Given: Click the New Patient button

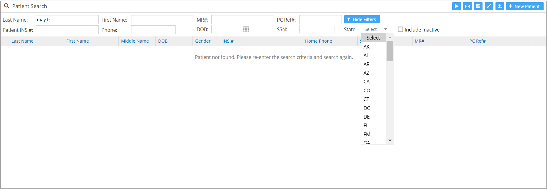Looking at the screenshot, I should [x=524, y=6].
